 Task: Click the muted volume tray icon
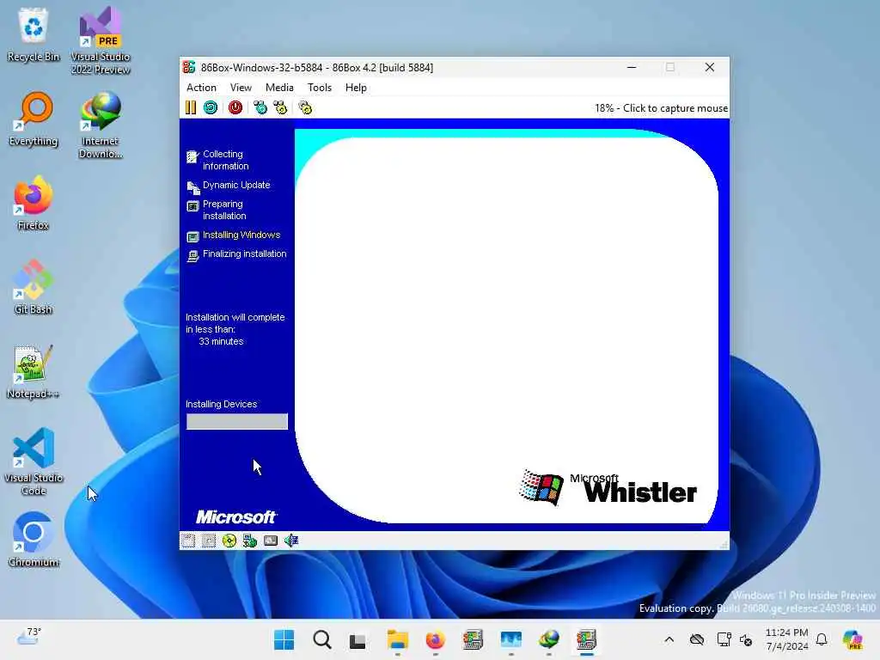click(746, 639)
